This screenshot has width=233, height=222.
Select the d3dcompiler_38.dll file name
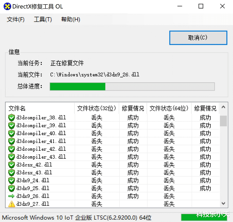pyautogui.click(x=41, y=118)
